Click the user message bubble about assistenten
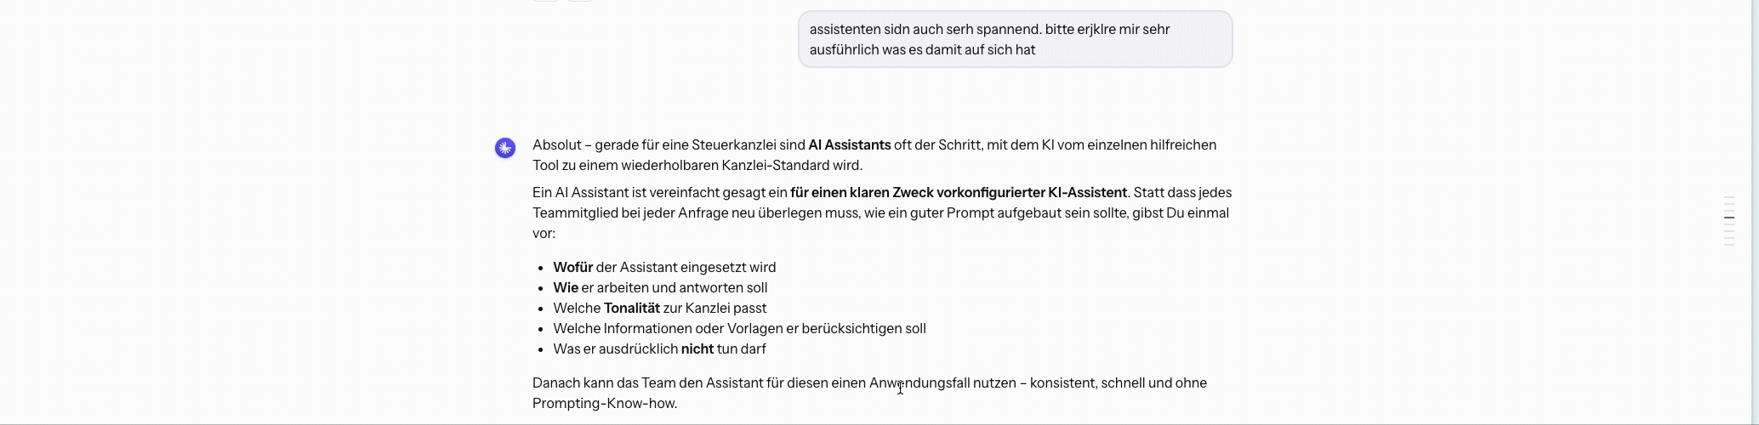 click(x=1015, y=39)
